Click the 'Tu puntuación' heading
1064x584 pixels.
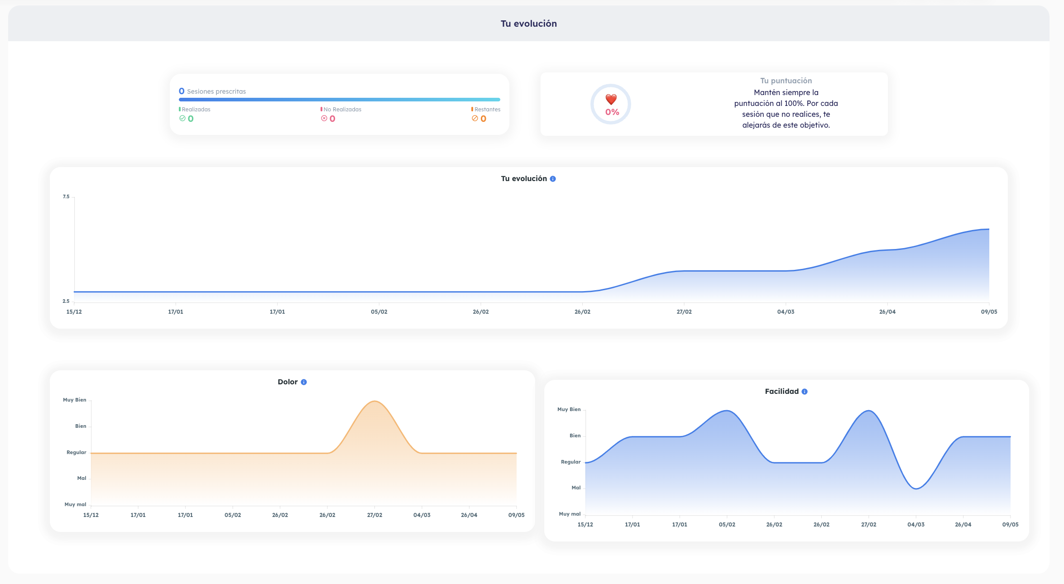click(x=786, y=81)
